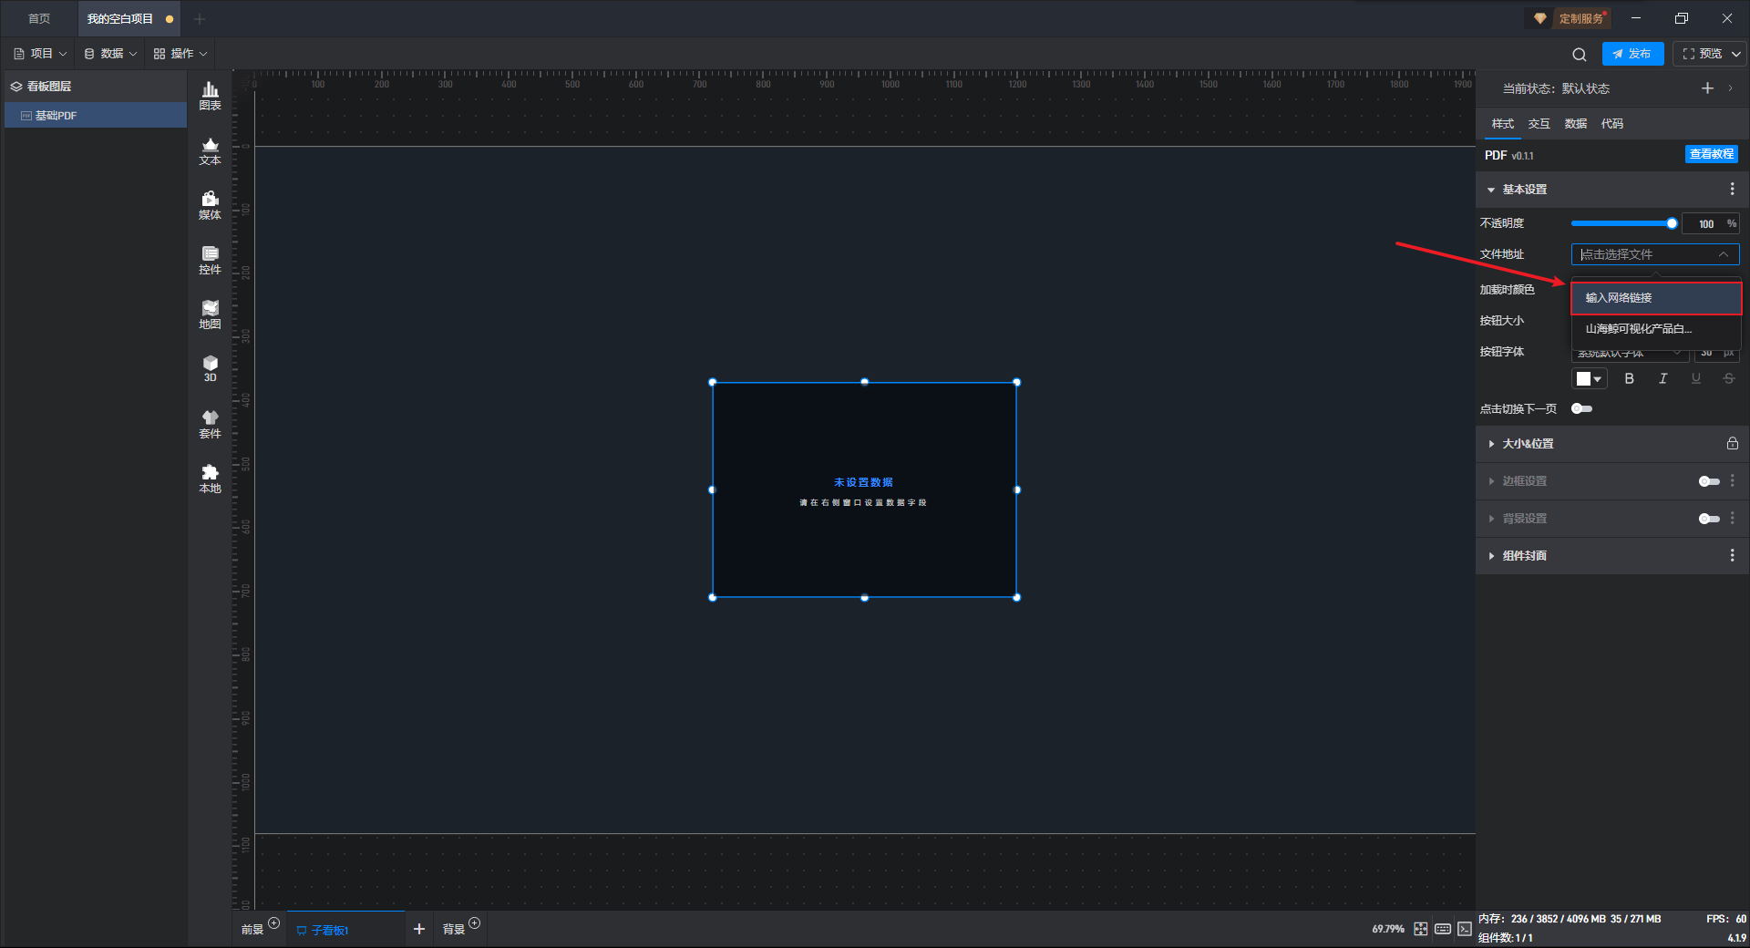Select the 基础PDF layer item
The image size is (1750, 948).
[57, 116]
